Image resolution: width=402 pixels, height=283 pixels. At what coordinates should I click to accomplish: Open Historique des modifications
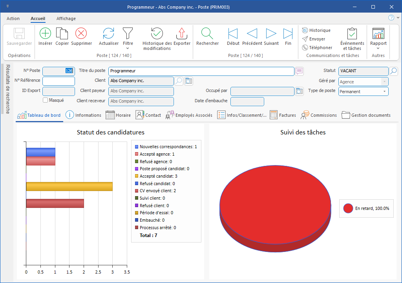pos(157,33)
